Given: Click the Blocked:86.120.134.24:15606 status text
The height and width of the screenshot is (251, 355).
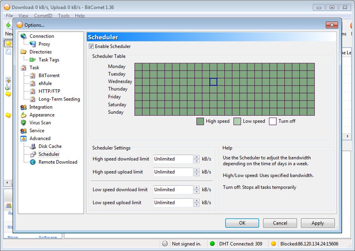Looking at the screenshot, I should click(x=309, y=244).
